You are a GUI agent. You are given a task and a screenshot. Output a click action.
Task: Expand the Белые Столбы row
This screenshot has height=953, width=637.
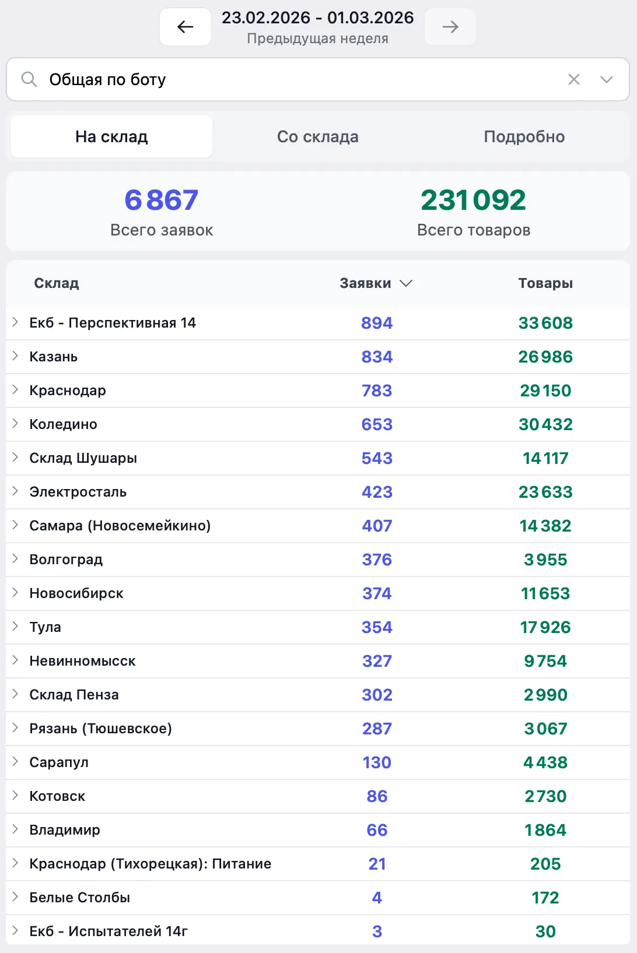16,897
